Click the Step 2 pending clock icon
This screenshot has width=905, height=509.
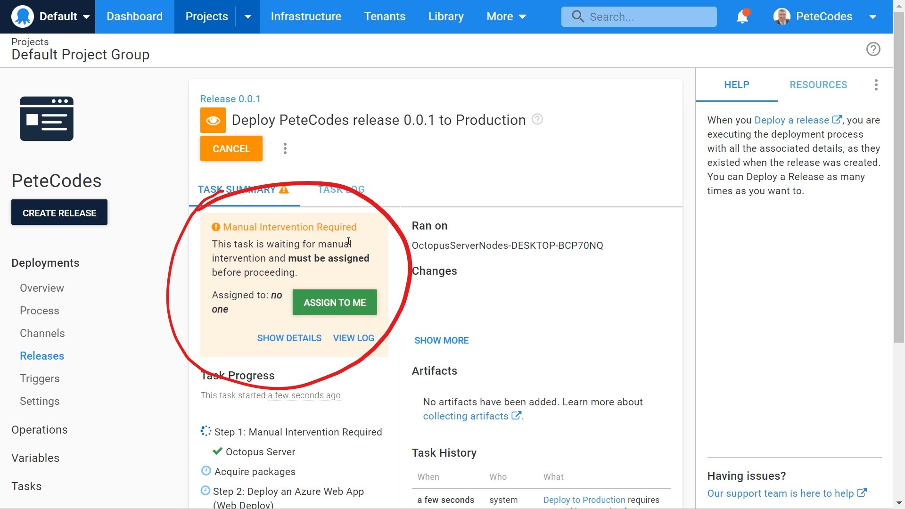point(205,491)
